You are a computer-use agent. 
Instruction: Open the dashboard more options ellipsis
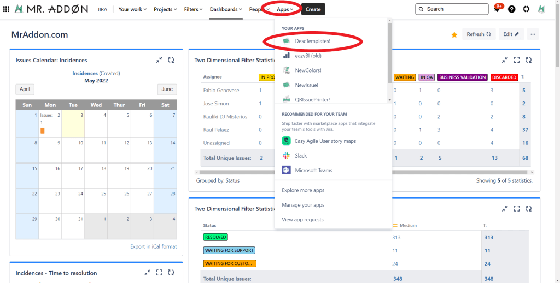533,34
